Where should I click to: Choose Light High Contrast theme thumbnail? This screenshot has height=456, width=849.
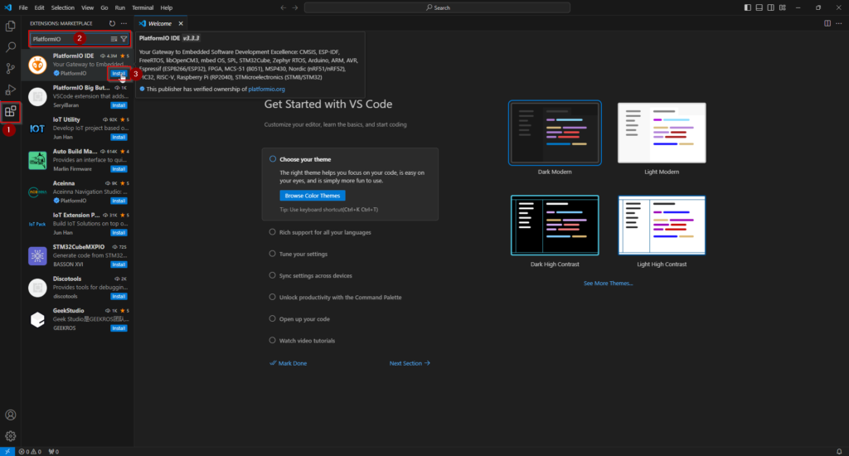[662, 226]
